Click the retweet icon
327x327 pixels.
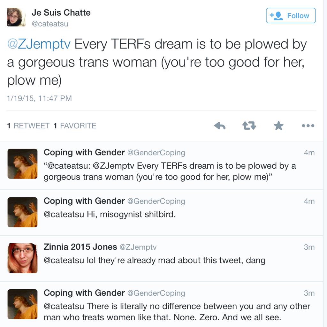coord(249,126)
